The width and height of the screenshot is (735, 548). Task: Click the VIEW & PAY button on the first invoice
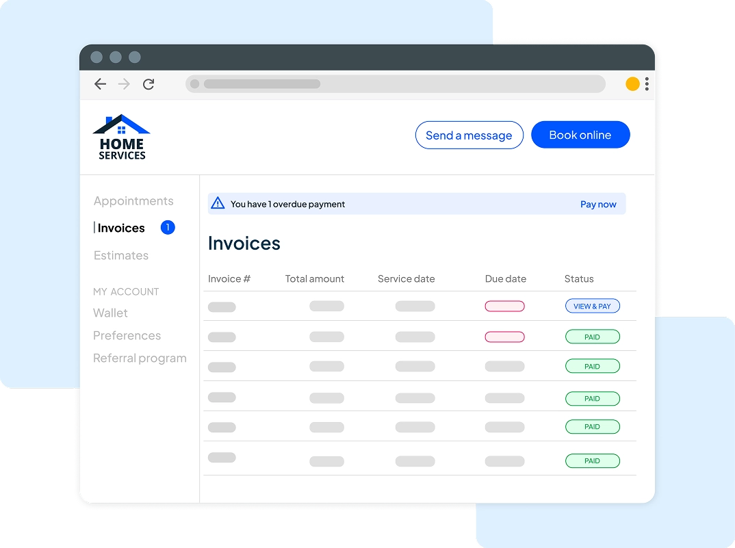point(592,306)
